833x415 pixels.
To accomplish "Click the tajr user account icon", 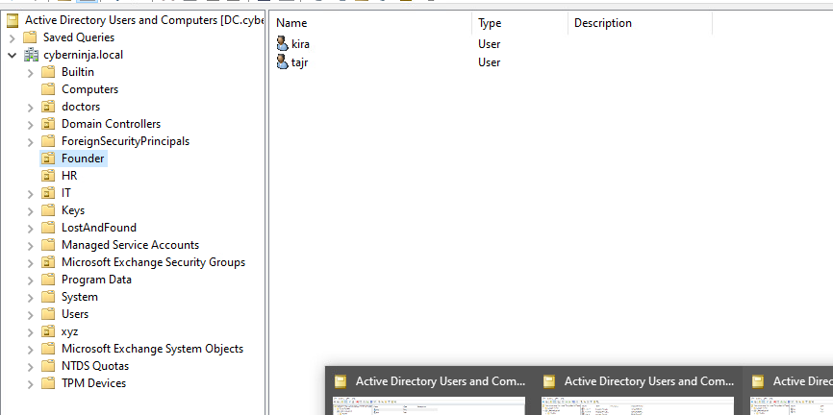I will pos(283,62).
